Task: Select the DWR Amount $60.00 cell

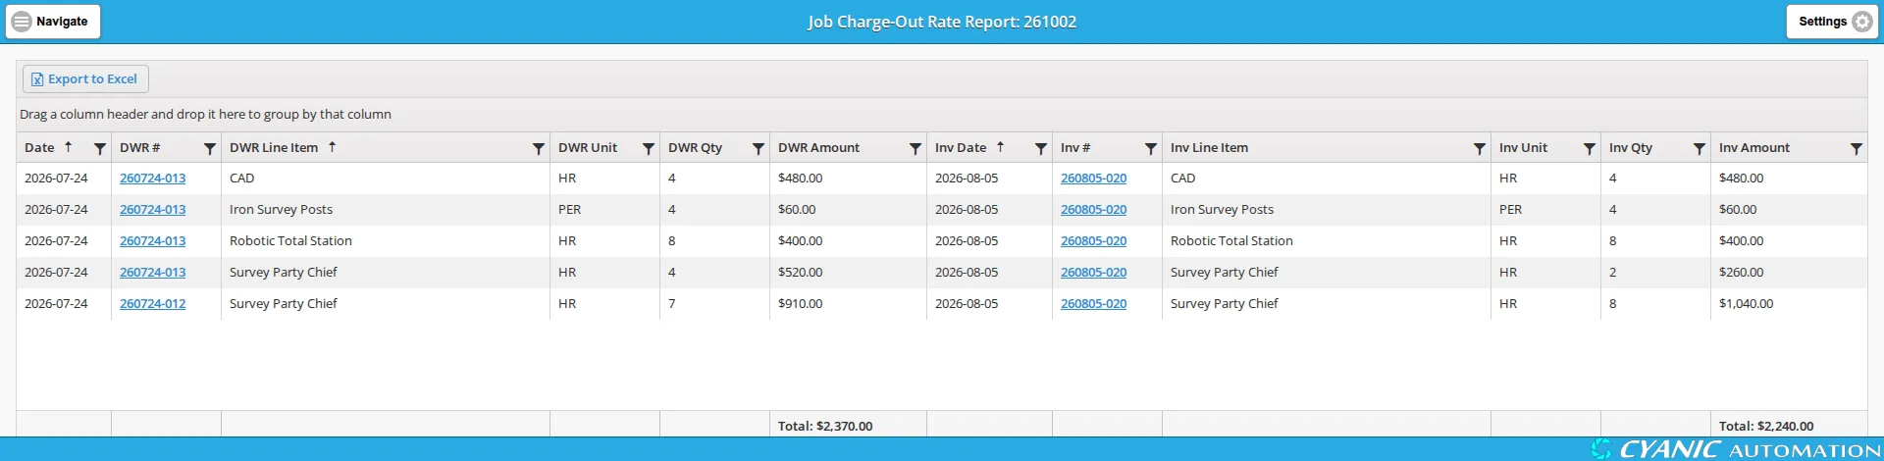Action: [848, 210]
